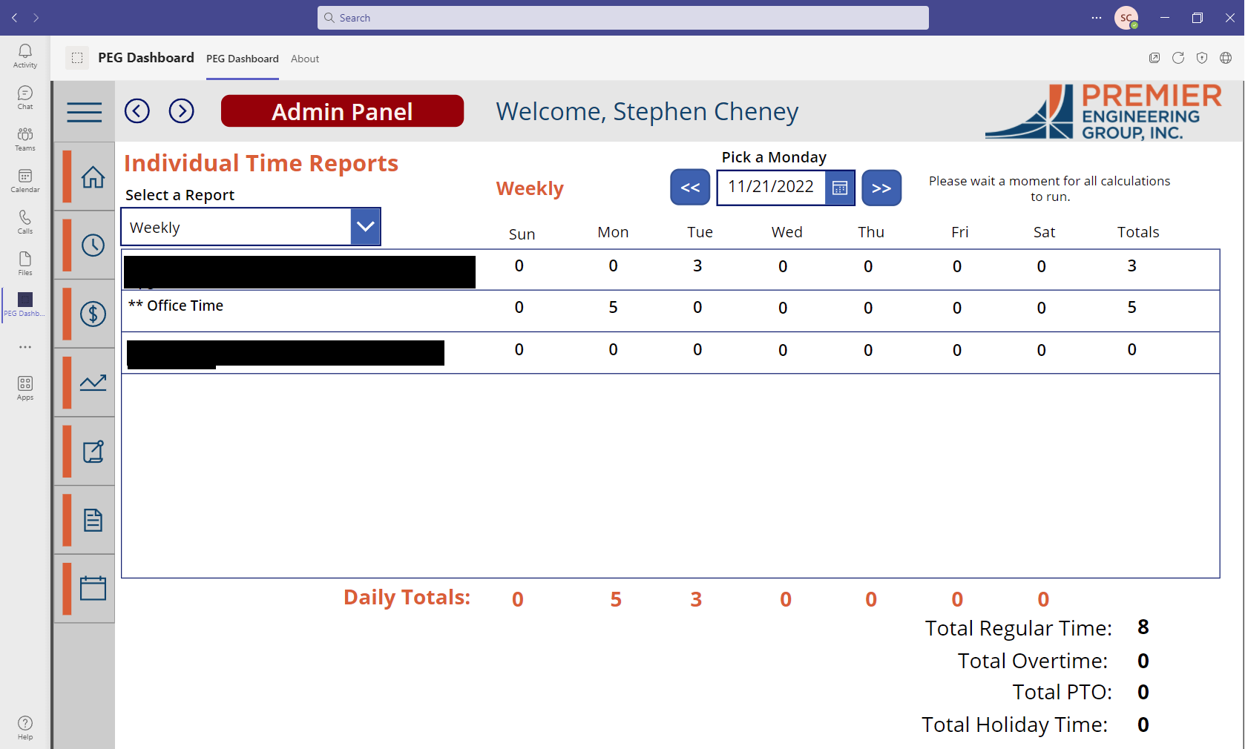Open the more options ellipsis in title bar

[x=1096, y=18]
